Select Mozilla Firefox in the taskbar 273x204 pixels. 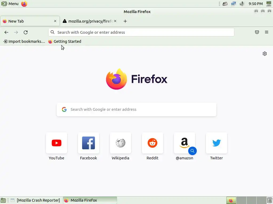(90, 200)
